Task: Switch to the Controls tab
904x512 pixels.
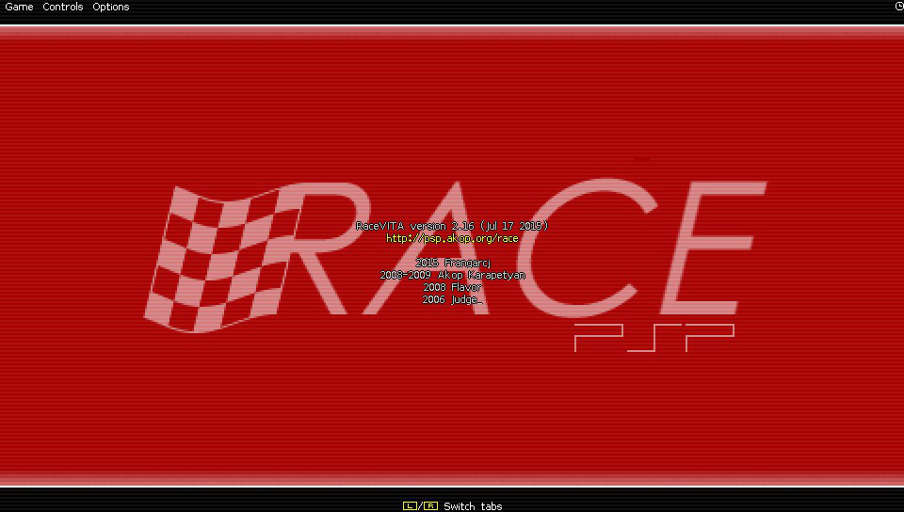Action: point(63,7)
